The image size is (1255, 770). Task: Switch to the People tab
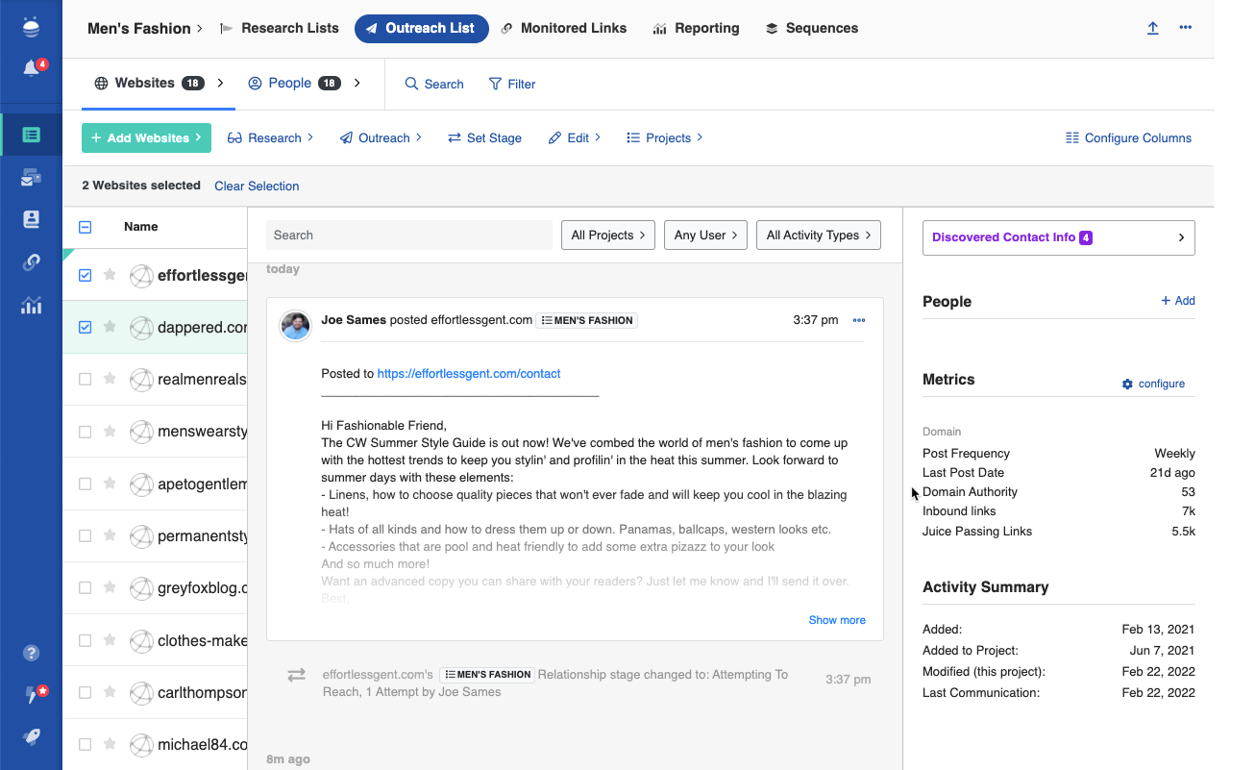coord(289,84)
